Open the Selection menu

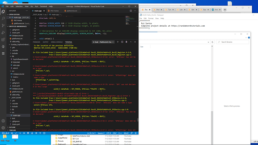coord(19,6)
